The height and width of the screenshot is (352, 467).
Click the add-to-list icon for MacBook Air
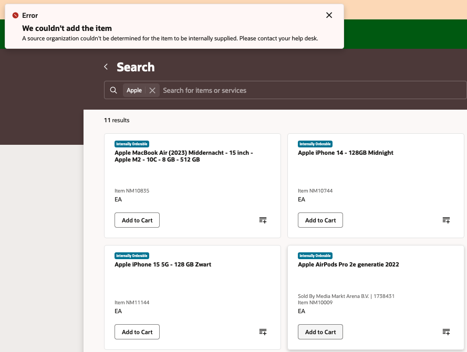click(263, 220)
